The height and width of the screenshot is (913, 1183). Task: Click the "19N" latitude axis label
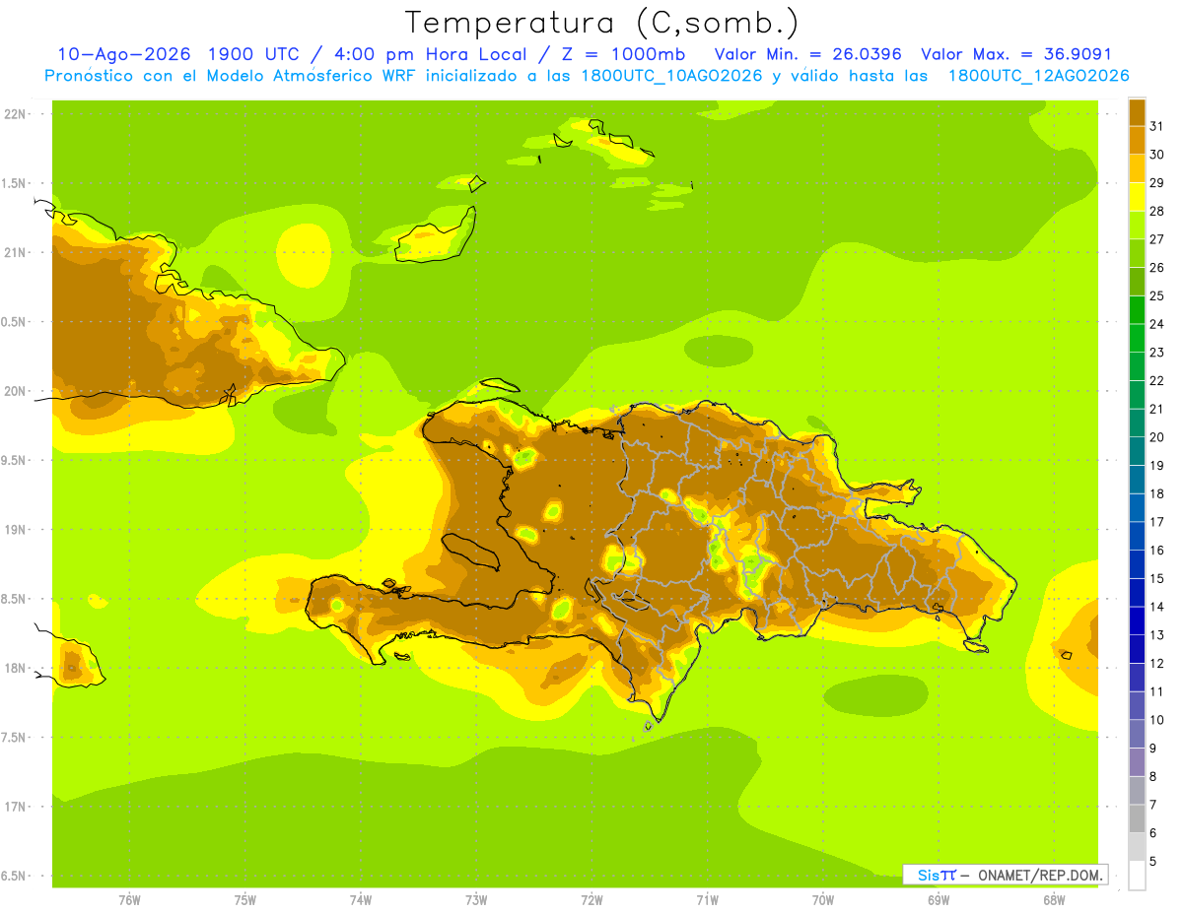click(x=16, y=530)
